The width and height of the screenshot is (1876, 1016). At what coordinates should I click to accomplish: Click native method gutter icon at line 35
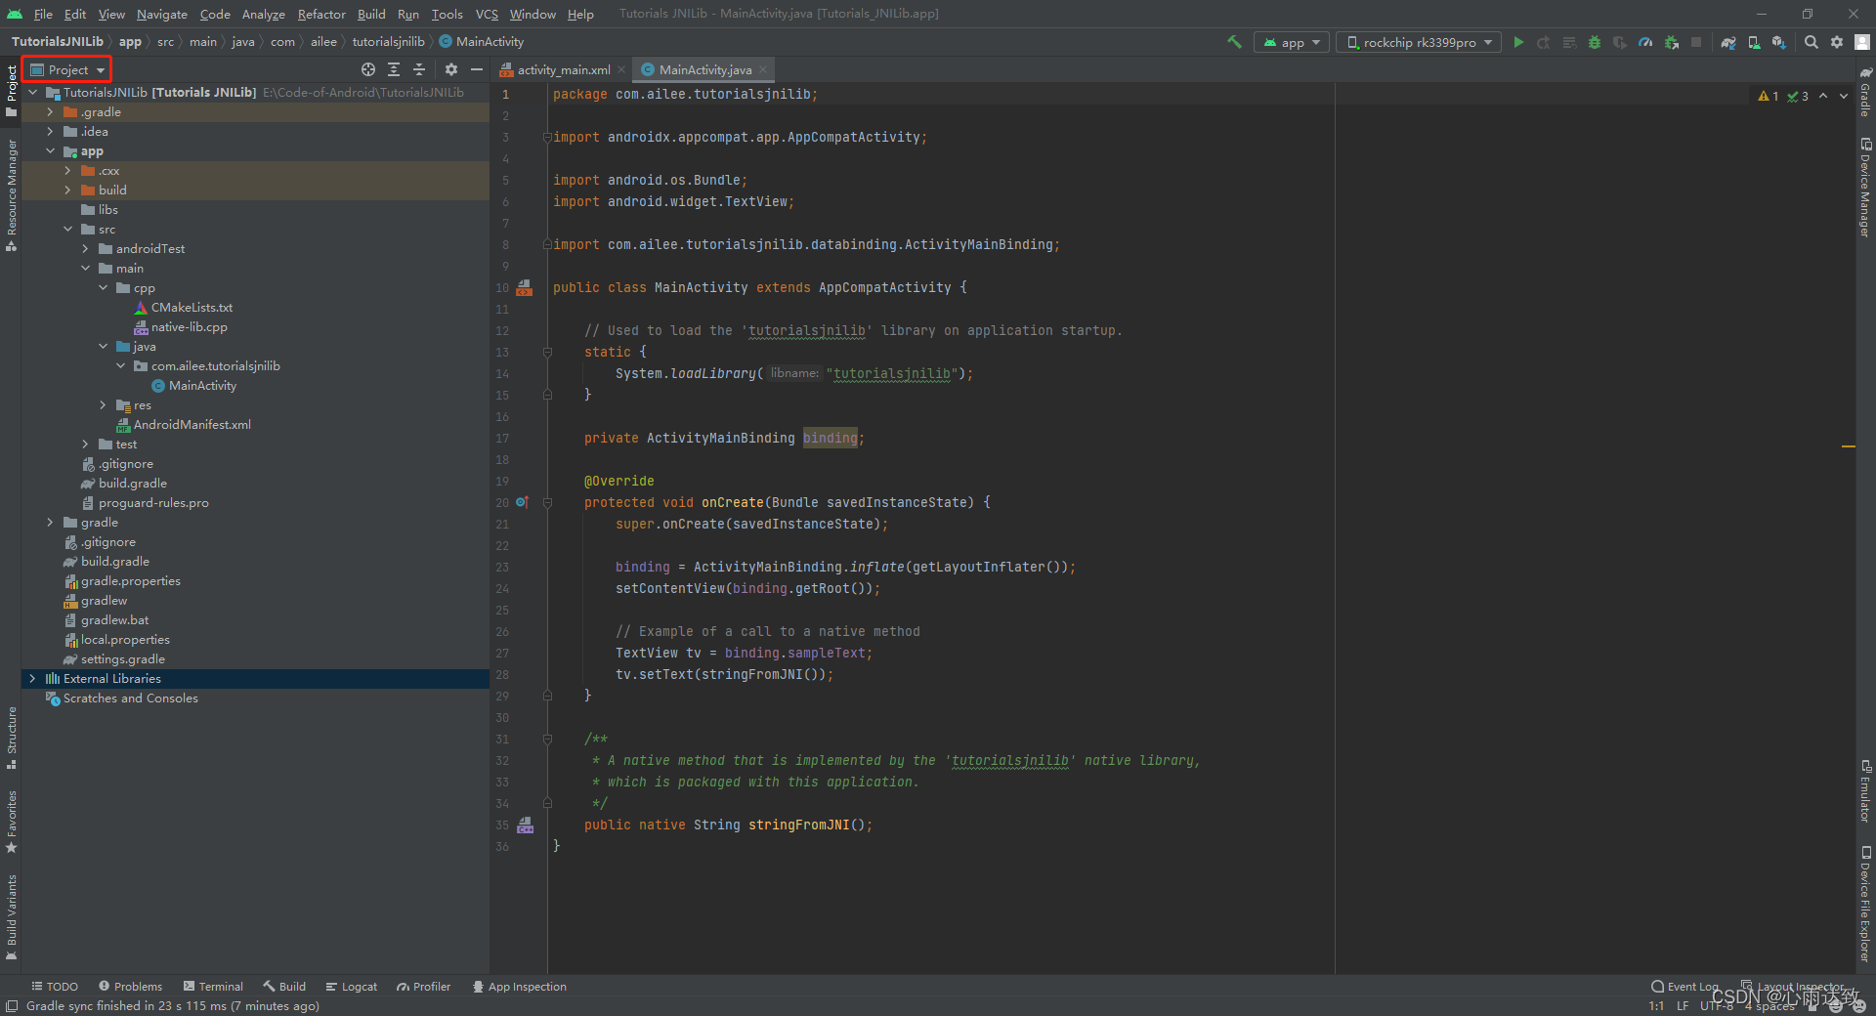(x=526, y=825)
